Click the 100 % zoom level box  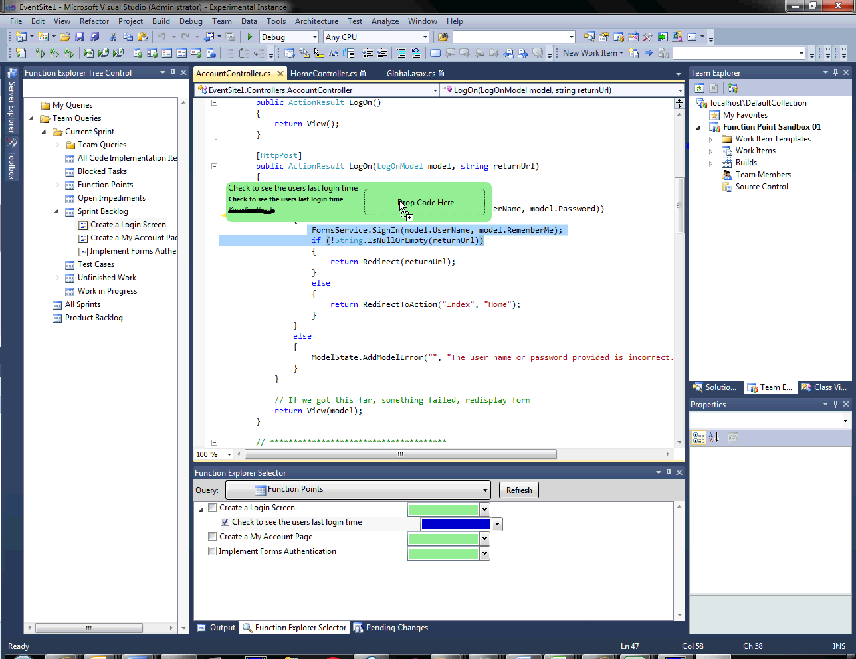coord(214,454)
